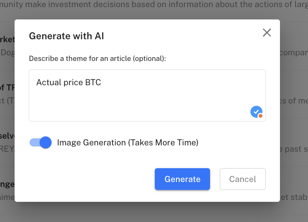Viewport: 308px width, 222px height.
Task: Click the Generate button
Action: point(182,179)
